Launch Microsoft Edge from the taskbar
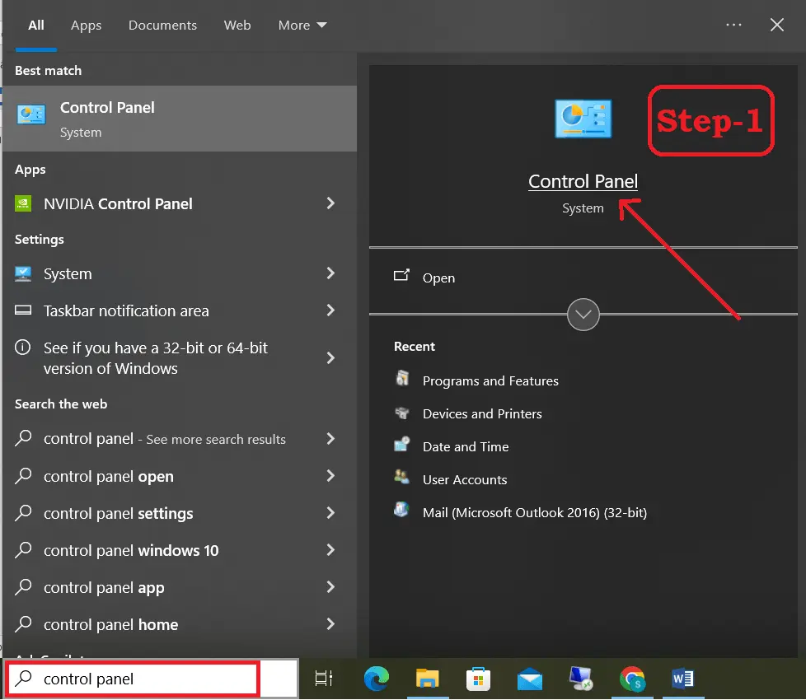Image resolution: width=806 pixels, height=700 pixels. (377, 679)
